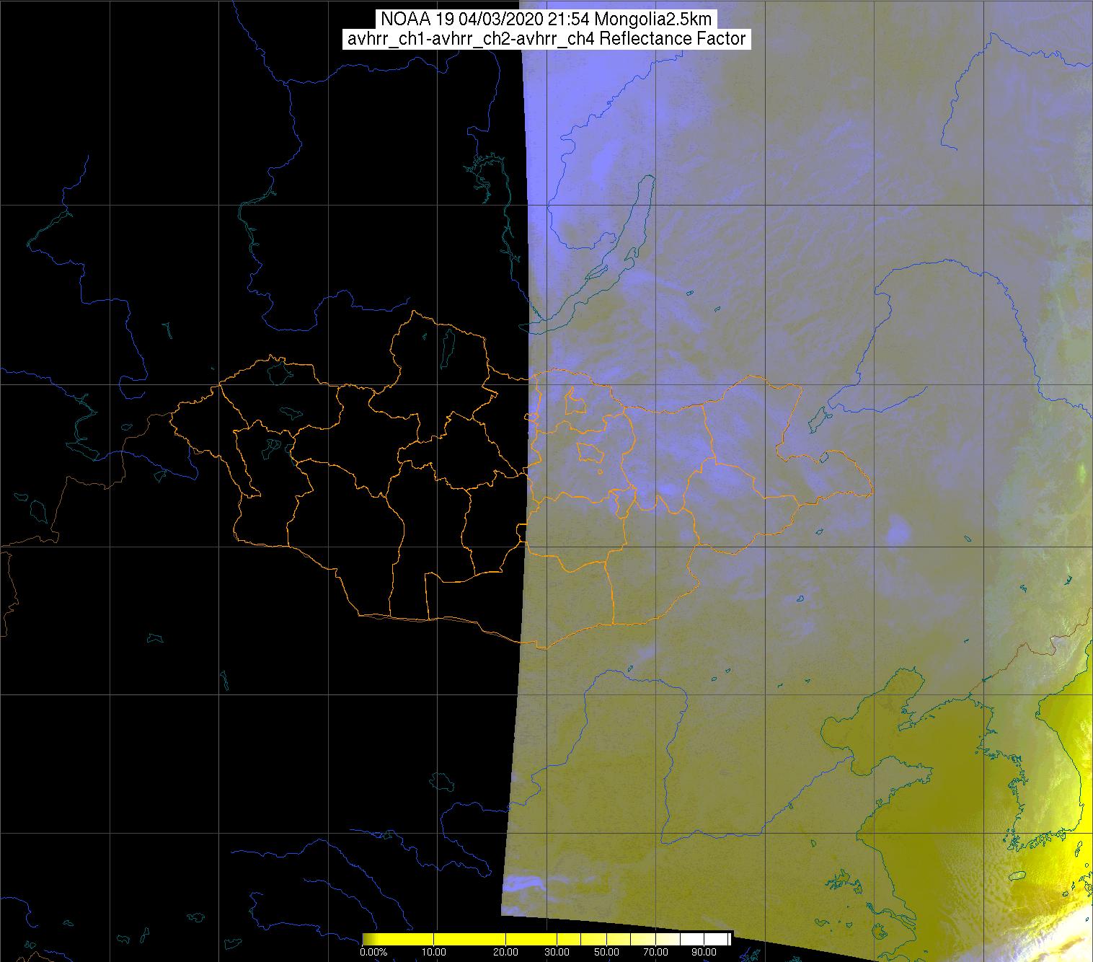1093x962 pixels.
Task: Click the title 'NOAA 19 04/03/2020 21:54 Mongolia2.5km'
Action: point(546,19)
